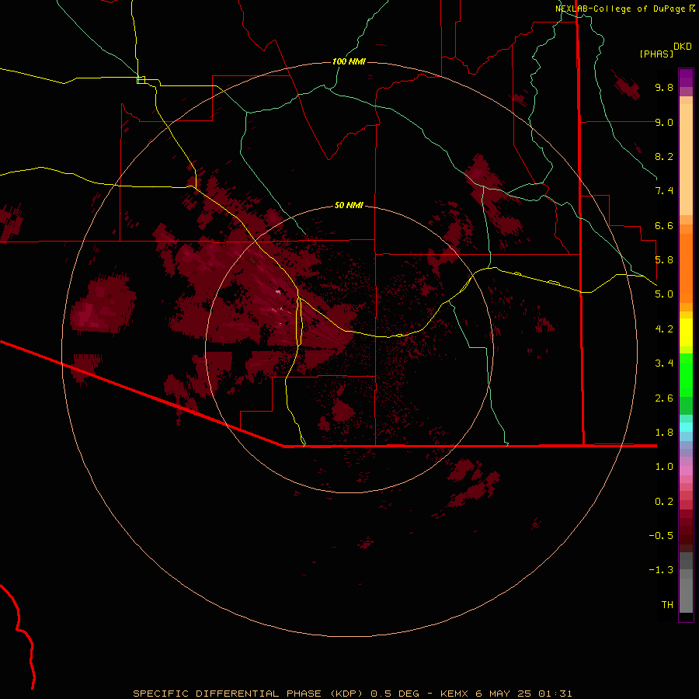Click the 9.0 value on color scale
The image size is (699, 699).
tap(664, 122)
